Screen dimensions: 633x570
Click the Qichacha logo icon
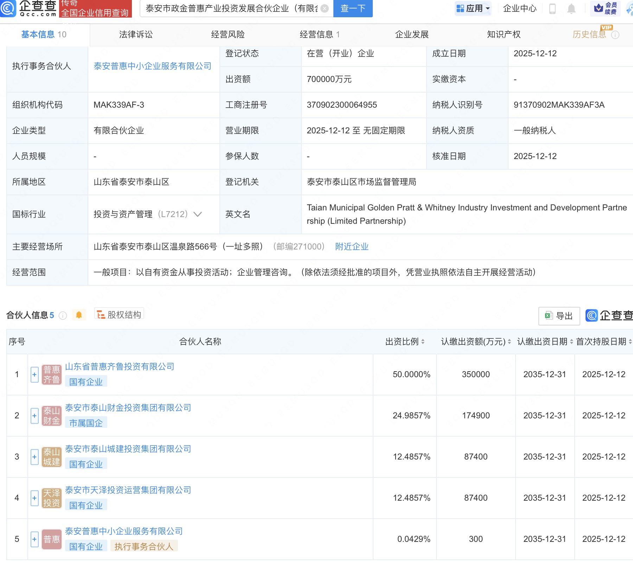(x=8, y=8)
